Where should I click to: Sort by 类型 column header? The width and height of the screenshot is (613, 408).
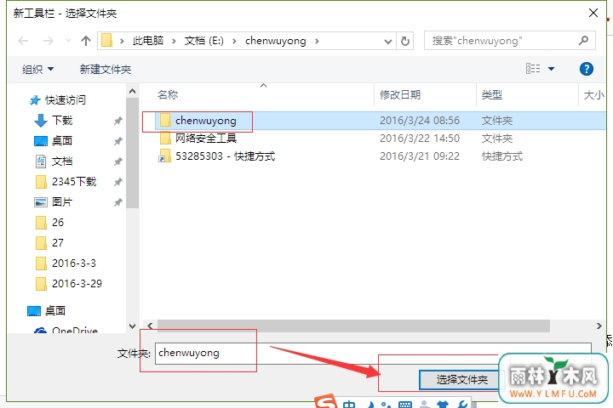point(492,94)
